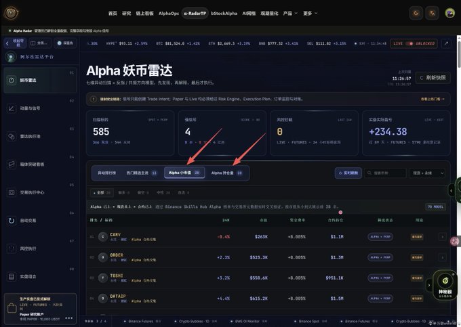Open the 实盘组合 list icon
The width and height of the screenshot is (461, 327).
pyautogui.click(x=11, y=276)
